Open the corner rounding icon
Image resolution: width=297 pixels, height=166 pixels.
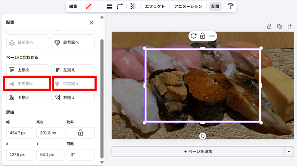[120, 6]
